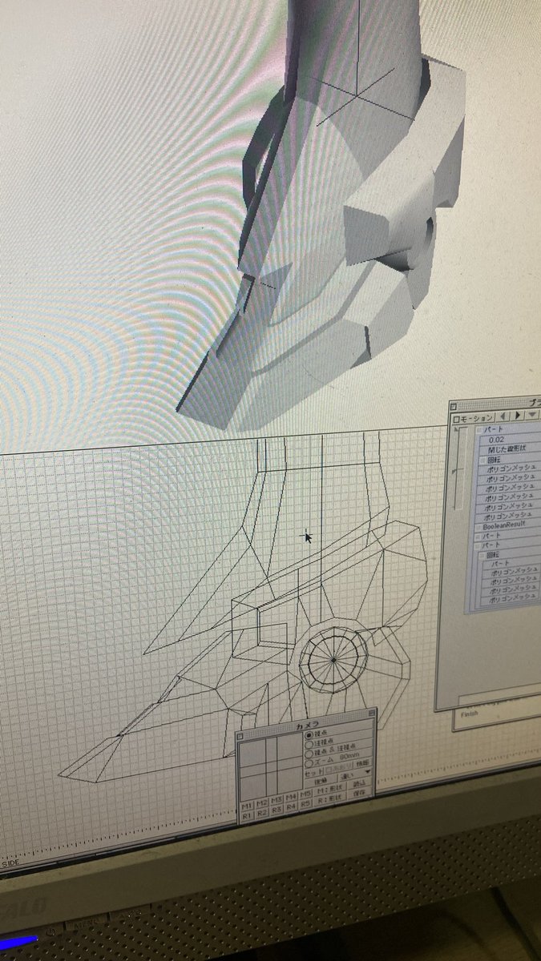
Task: Click the R:形状 button
Action: pyautogui.click(x=330, y=799)
